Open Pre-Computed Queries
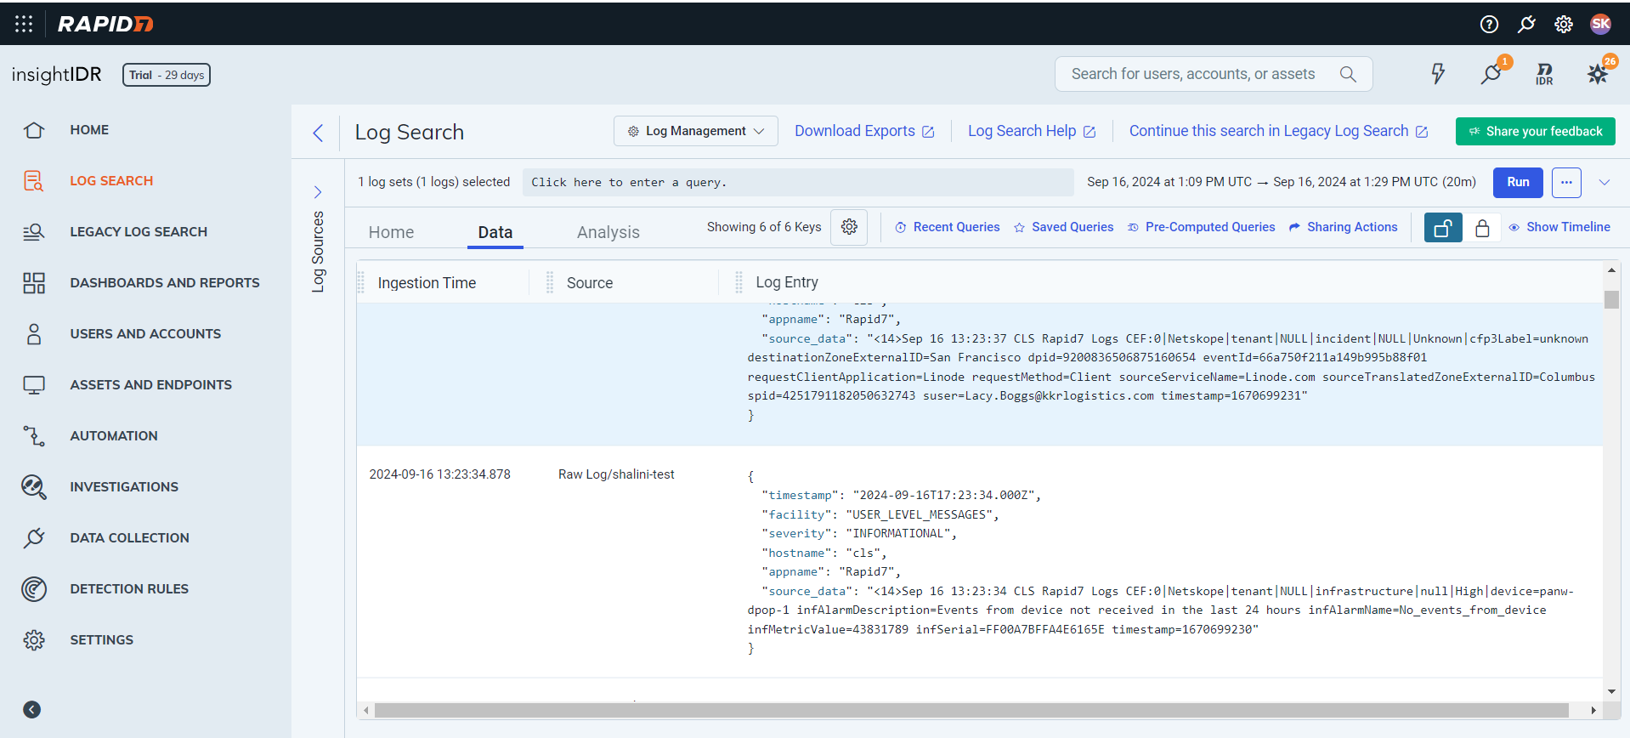The height and width of the screenshot is (738, 1630). pyautogui.click(x=1201, y=227)
